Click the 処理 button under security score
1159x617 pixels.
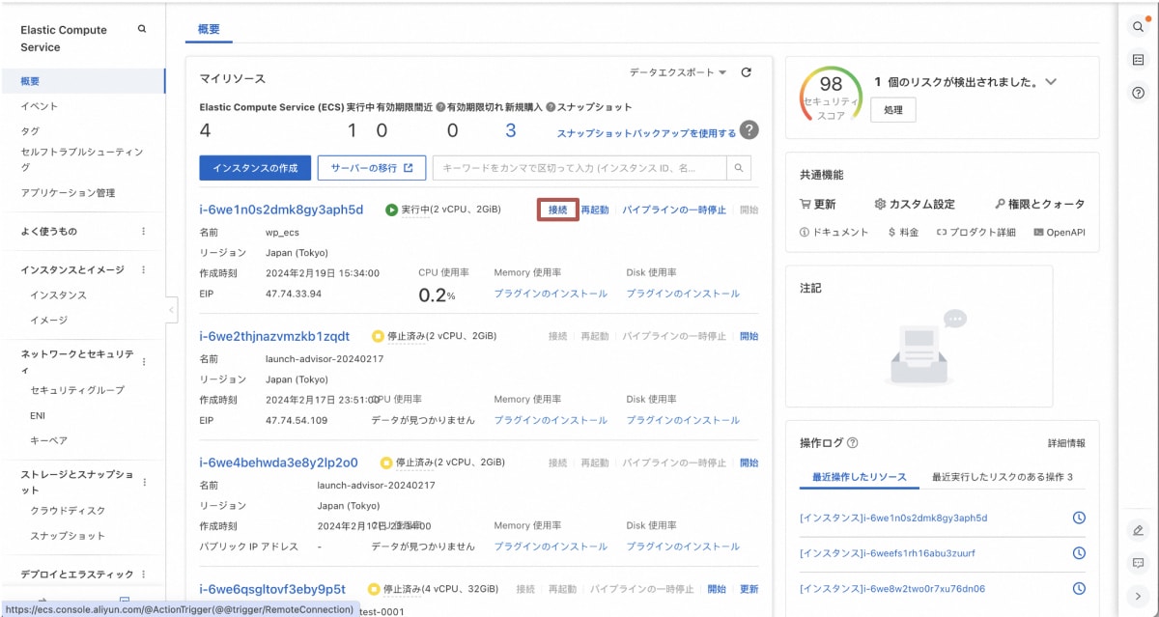tap(893, 109)
